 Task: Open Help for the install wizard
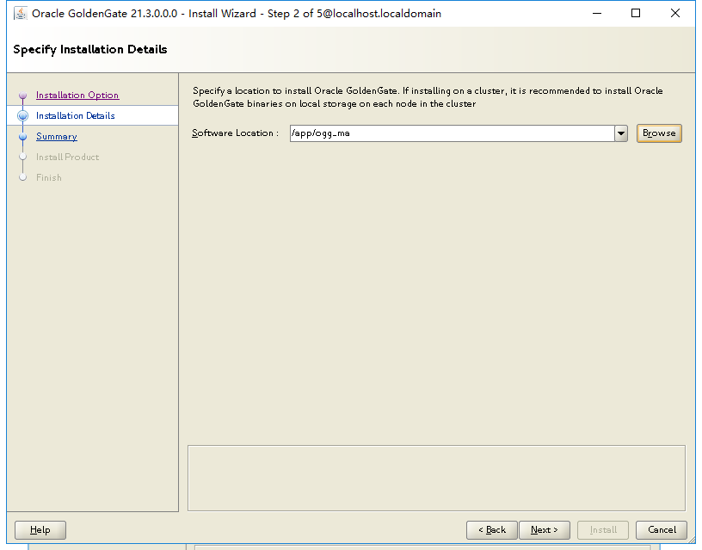click(x=40, y=530)
